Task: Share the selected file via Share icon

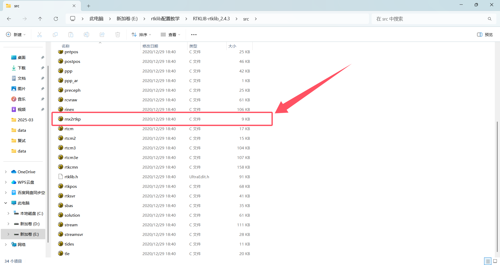Action: [x=102, y=34]
